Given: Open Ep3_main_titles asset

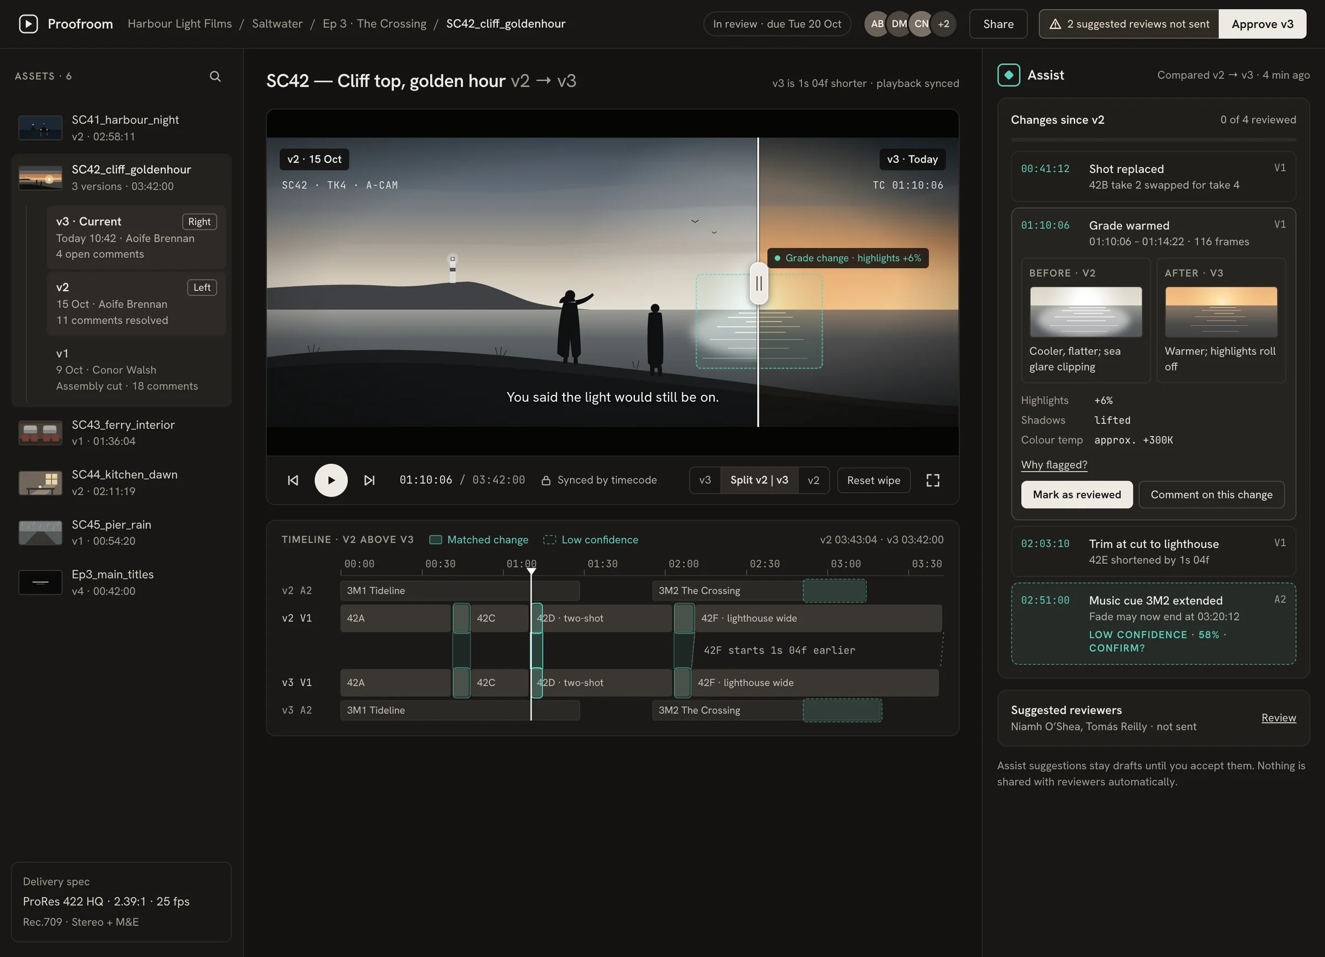Looking at the screenshot, I should click(121, 583).
